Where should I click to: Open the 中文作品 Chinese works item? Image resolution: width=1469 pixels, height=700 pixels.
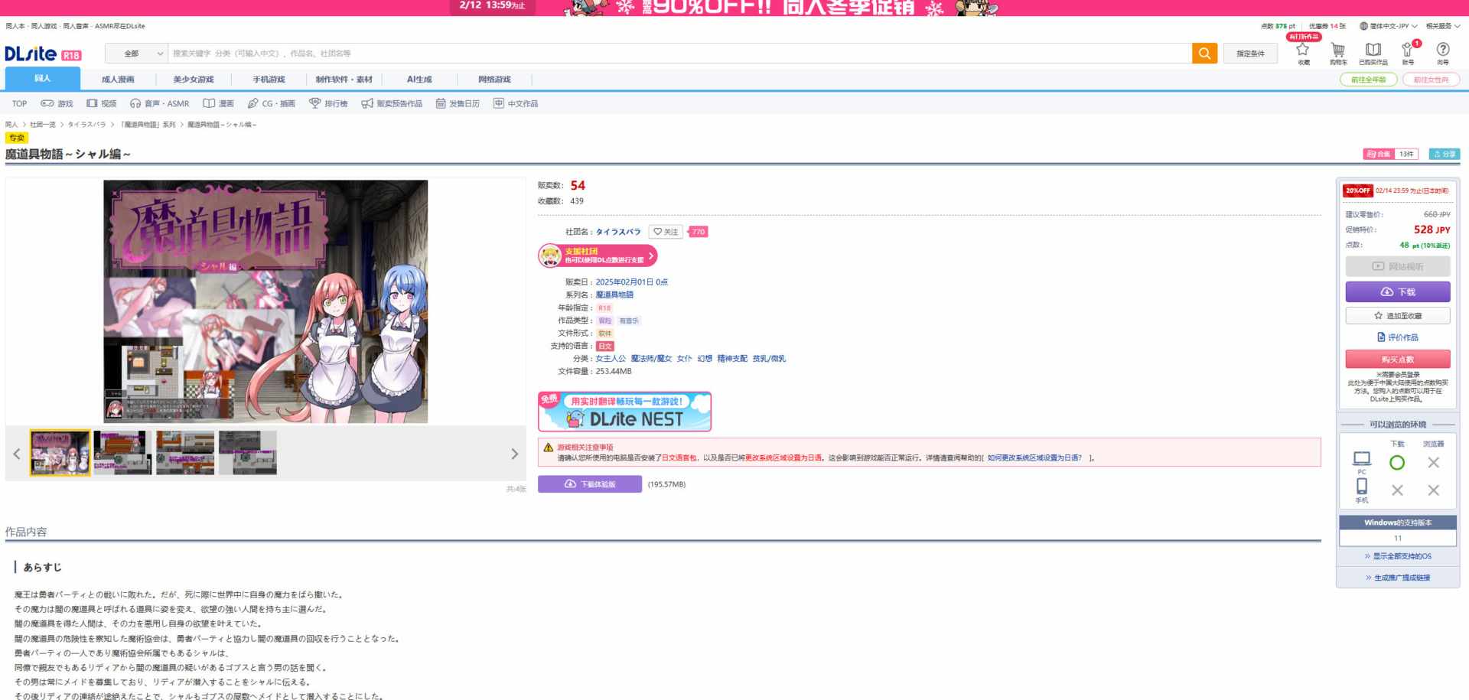tap(516, 103)
